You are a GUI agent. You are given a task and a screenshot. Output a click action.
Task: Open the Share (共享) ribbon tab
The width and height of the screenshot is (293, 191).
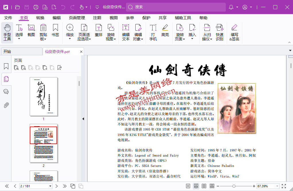[162, 18]
